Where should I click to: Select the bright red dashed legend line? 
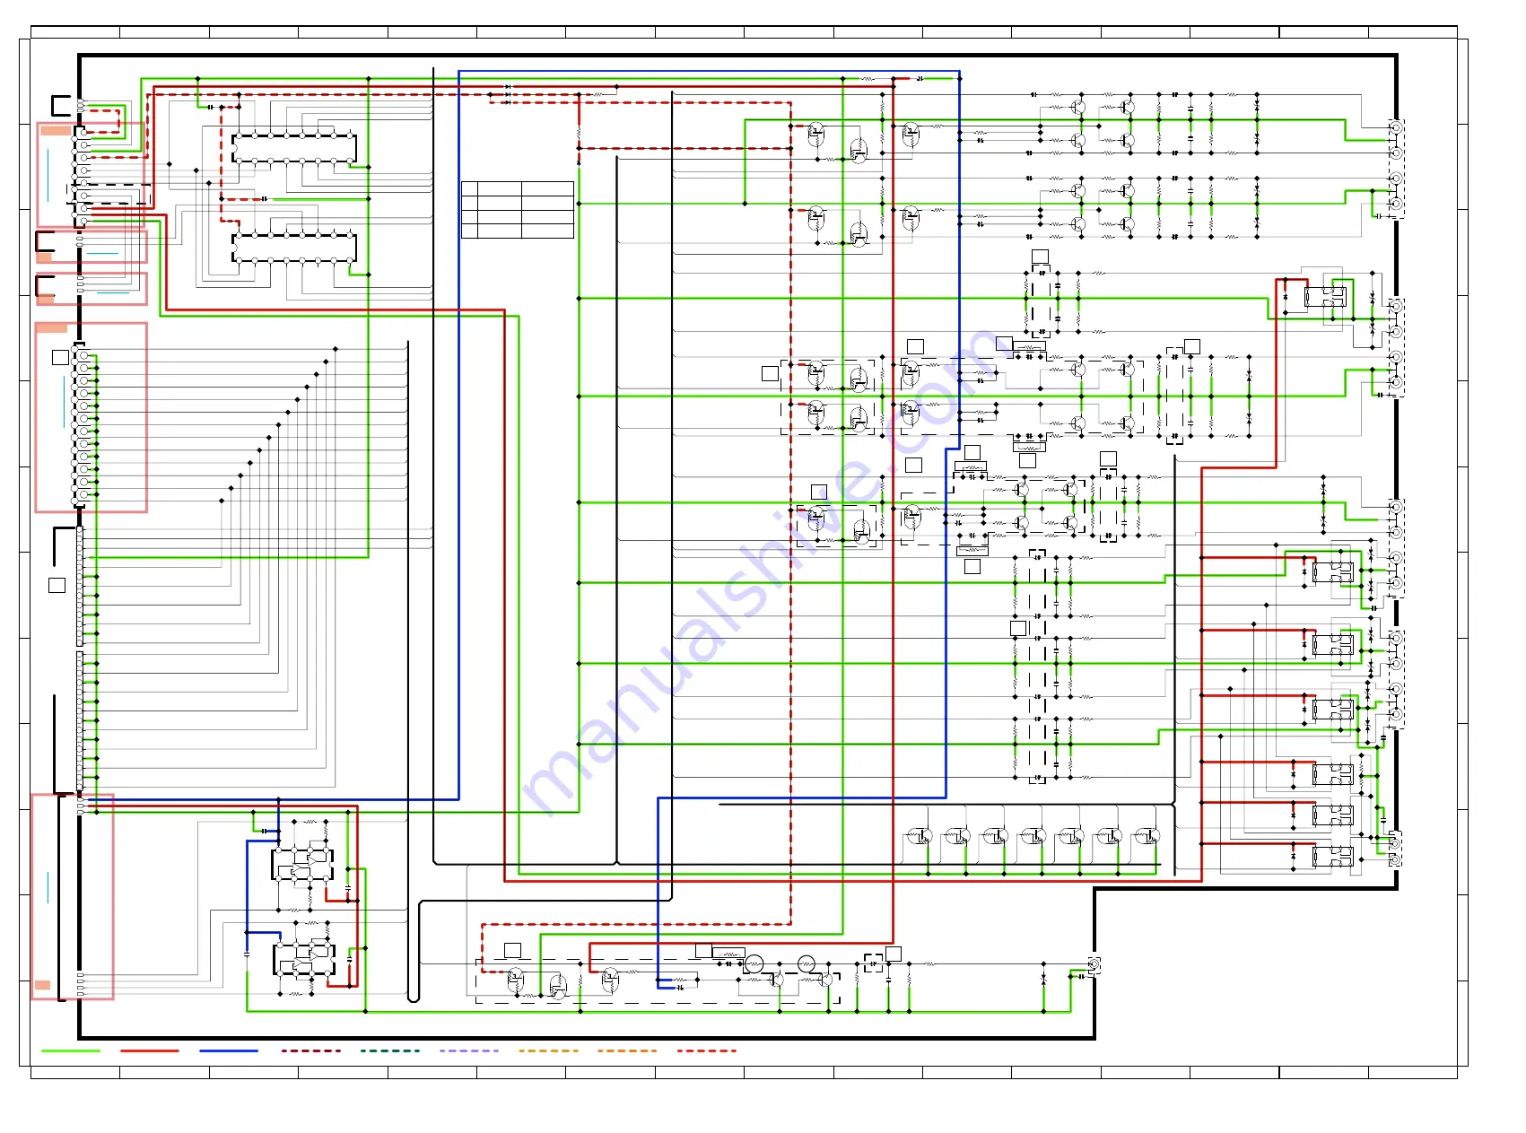707,1050
